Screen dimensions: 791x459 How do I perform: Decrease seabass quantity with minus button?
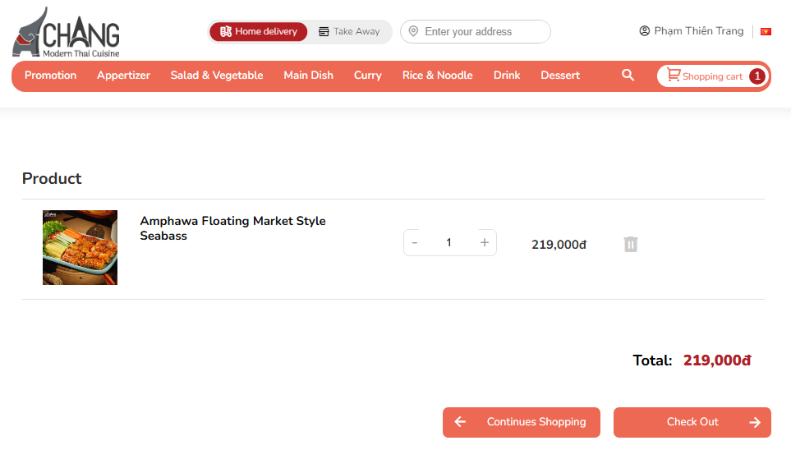pyautogui.click(x=415, y=242)
